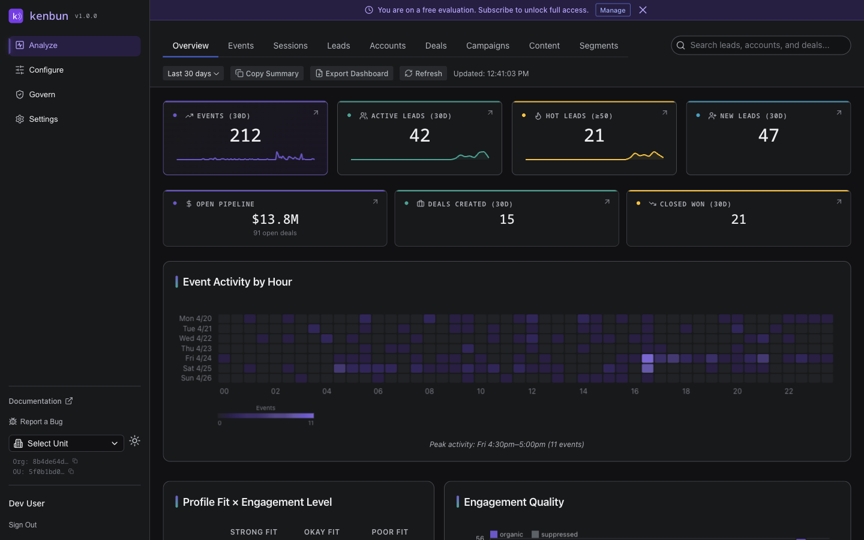Dismiss the free evaluation banner
This screenshot has height=540, width=864.
point(643,10)
